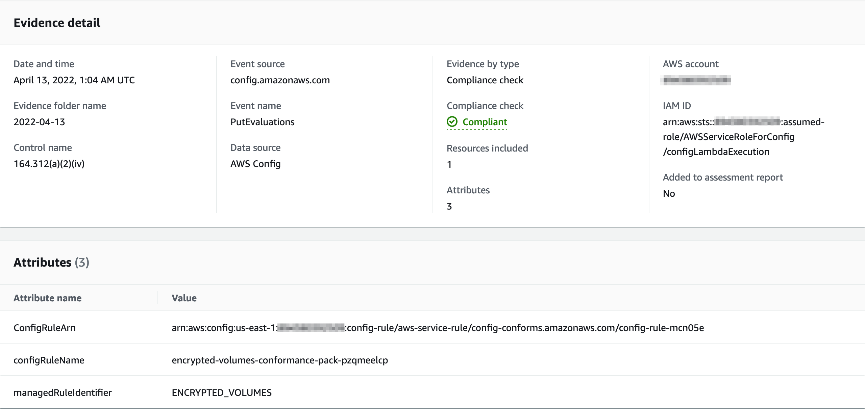
Task: Click the encrypted-volumes-conformance-pack-pzqmeelcp value
Action: [x=280, y=360]
